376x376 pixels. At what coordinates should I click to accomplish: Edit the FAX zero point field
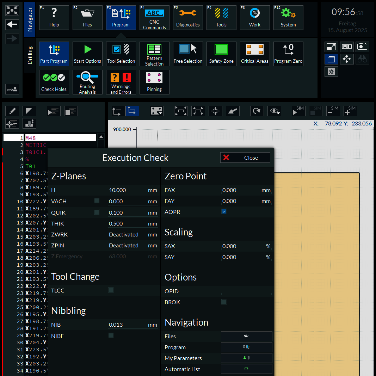246,190
